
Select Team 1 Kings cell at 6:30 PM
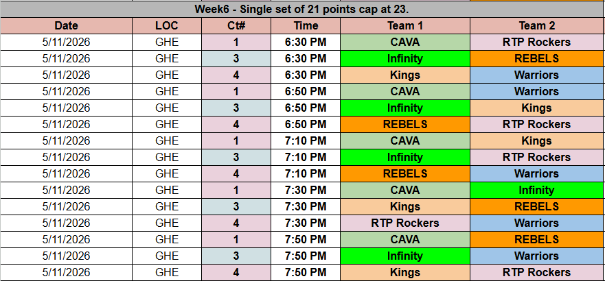click(405, 75)
